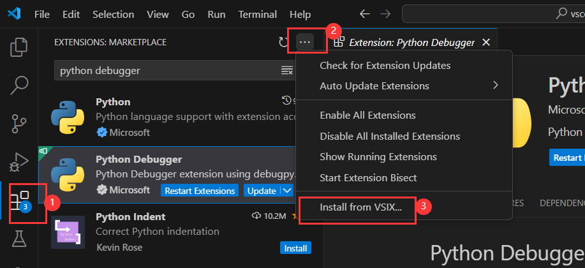Install the Python Indent extension
Image resolution: width=585 pixels, height=268 pixels.
click(295, 248)
